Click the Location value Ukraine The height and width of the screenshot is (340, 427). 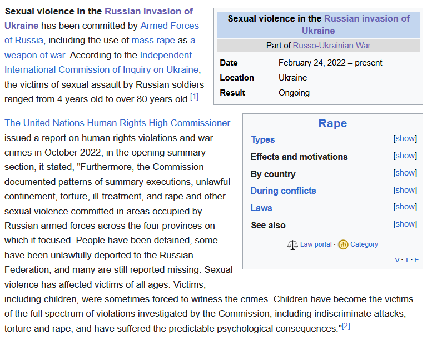point(292,78)
